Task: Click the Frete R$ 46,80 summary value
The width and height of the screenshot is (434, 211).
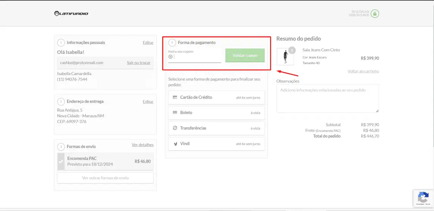Action: [x=371, y=130]
